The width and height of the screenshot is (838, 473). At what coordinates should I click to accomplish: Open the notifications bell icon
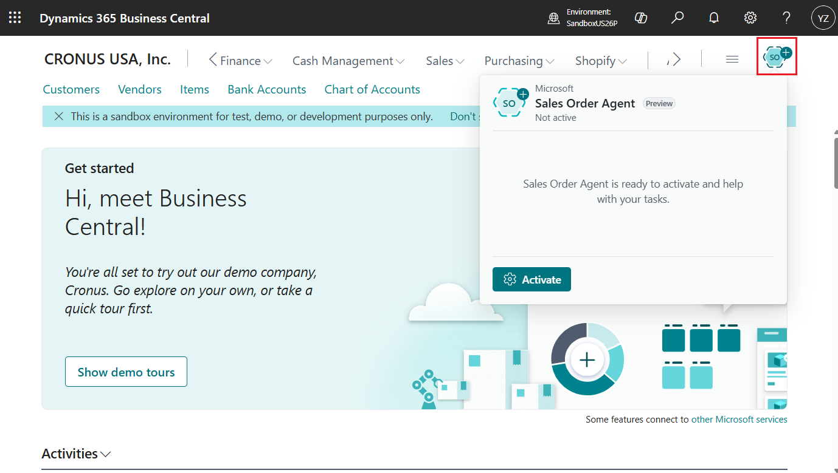click(x=714, y=18)
